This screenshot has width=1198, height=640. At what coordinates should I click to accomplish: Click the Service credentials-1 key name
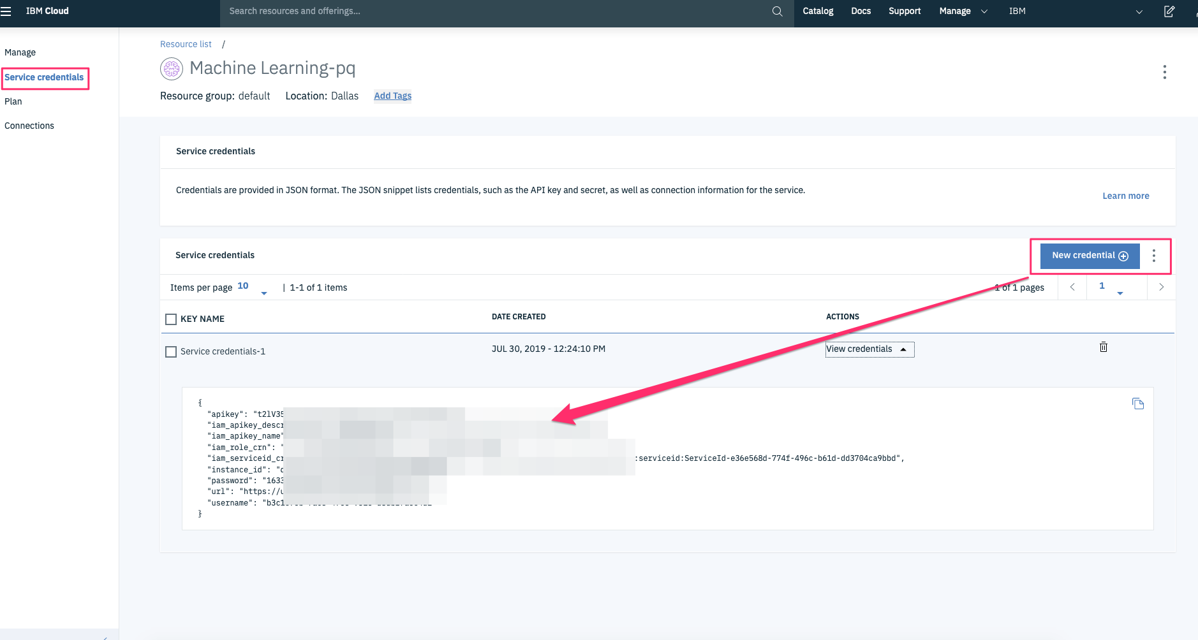click(223, 351)
